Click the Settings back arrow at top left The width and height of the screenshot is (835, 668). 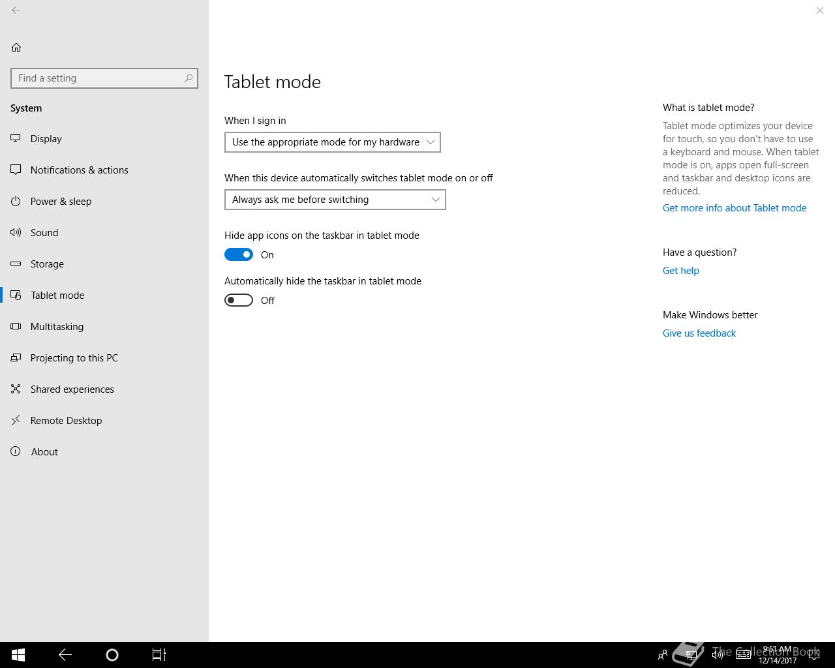tap(16, 10)
